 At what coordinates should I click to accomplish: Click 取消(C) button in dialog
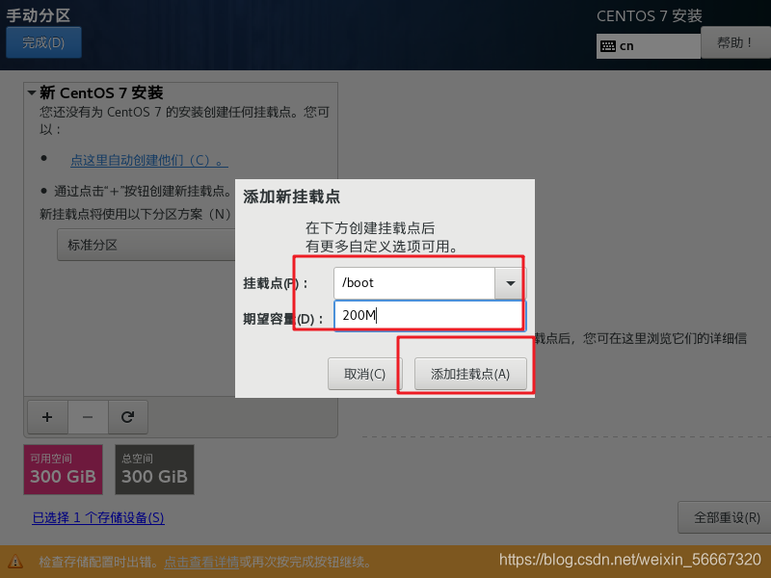pos(365,374)
